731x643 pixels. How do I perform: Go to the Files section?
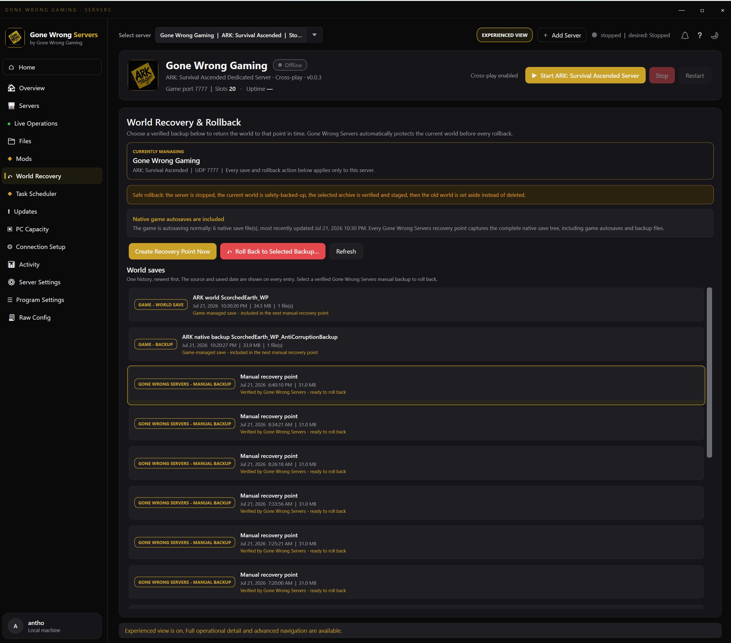[x=52, y=141]
